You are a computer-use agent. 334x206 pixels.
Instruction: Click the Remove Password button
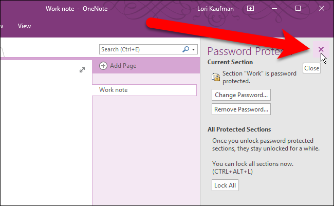pos(241,109)
